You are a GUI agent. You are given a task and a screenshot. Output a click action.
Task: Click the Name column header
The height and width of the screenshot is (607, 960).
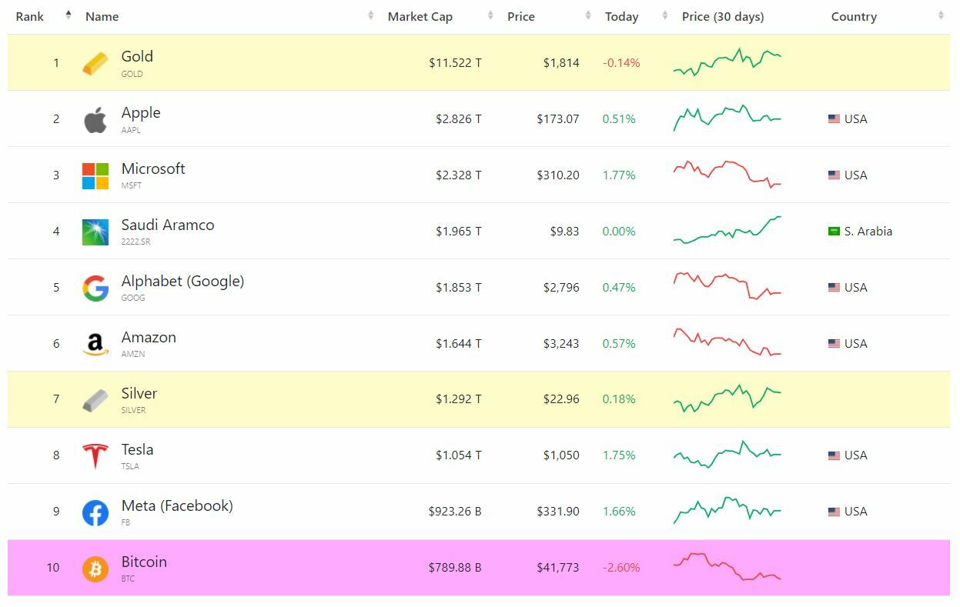pyautogui.click(x=102, y=17)
